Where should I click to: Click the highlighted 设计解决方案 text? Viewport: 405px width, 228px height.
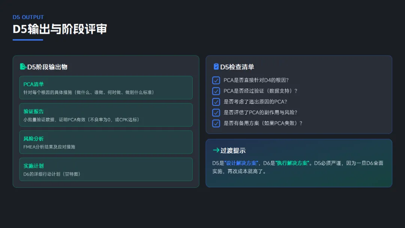[x=241, y=163]
